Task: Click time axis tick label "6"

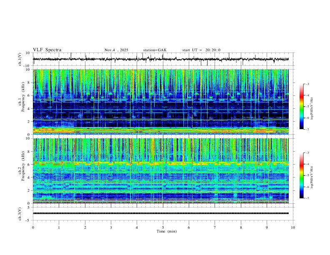Action: coord(189,227)
